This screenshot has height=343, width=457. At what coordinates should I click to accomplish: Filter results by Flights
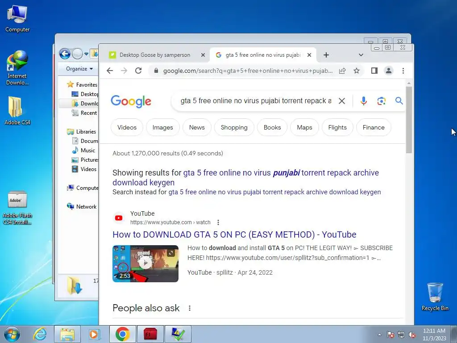[337, 127]
